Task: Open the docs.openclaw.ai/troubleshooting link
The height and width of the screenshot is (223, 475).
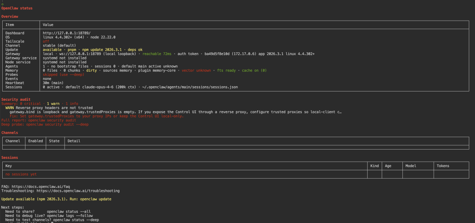Action: point(78,191)
